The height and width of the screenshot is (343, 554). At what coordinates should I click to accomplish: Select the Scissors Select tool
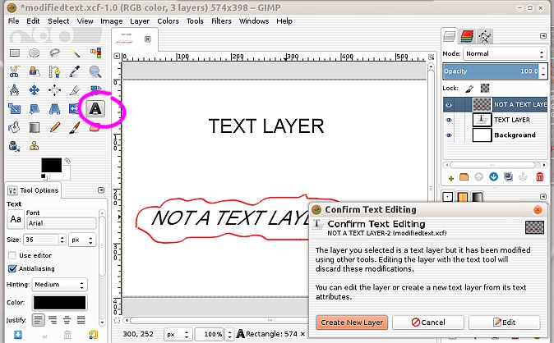[15, 71]
